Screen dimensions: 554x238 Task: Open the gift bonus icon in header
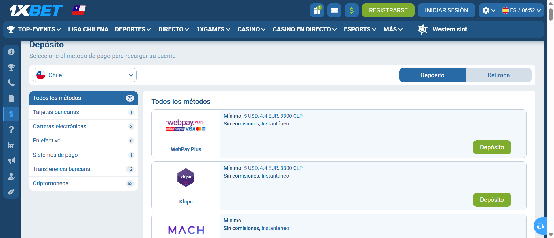tap(317, 10)
